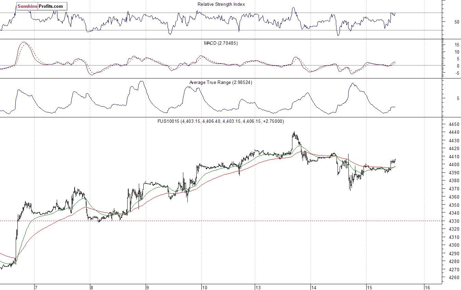Screen dimensions: 461x290
Task: Click the 4370 price axis label
Action: 455,189
